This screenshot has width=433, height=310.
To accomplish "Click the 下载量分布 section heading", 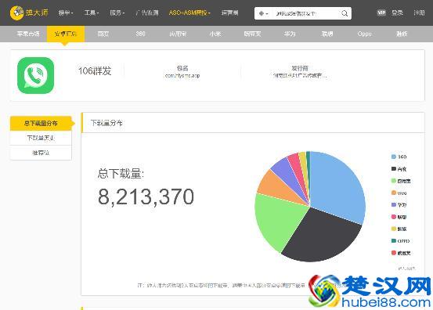I will click(x=106, y=123).
